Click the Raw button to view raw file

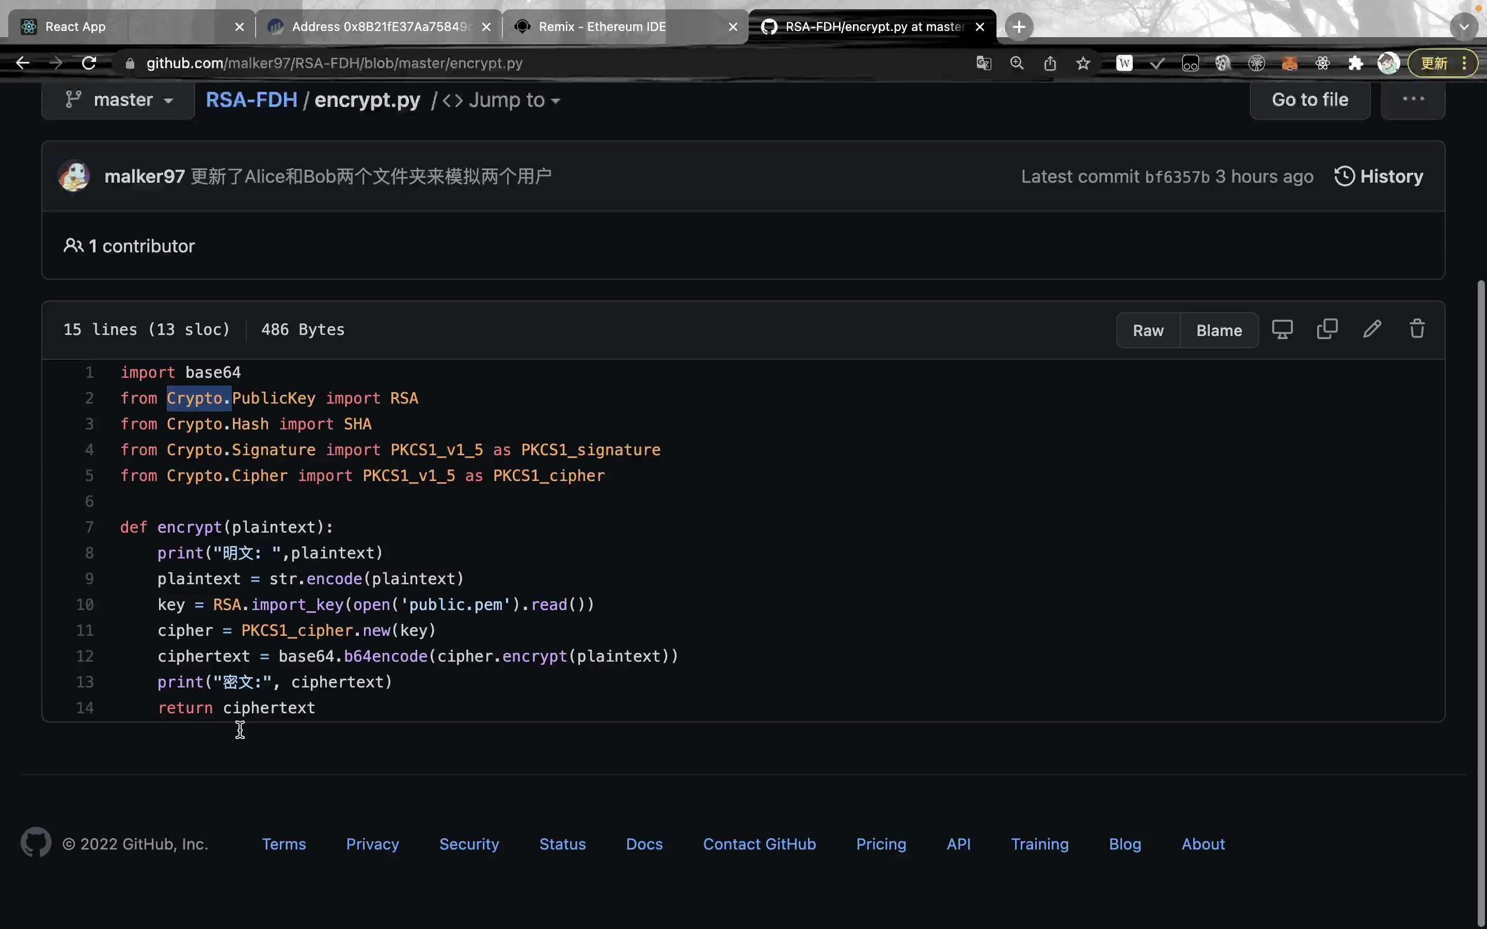1149,330
